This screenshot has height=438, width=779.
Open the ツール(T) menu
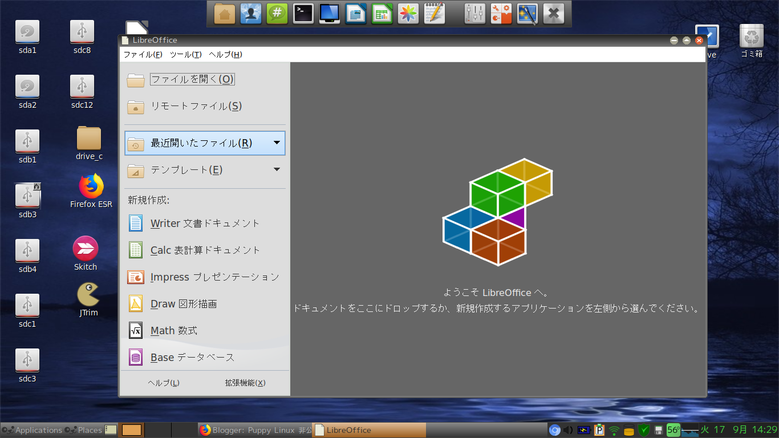pos(185,55)
